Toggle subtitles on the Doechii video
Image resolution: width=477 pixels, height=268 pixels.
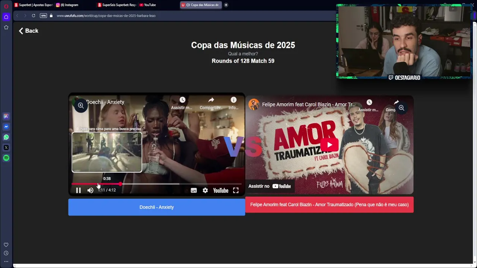coord(194,190)
